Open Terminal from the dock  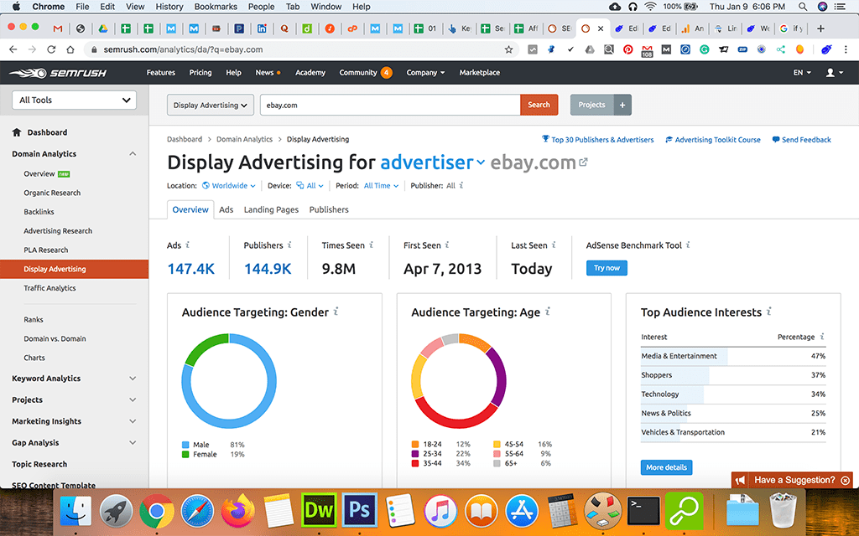(x=643, y=510)
